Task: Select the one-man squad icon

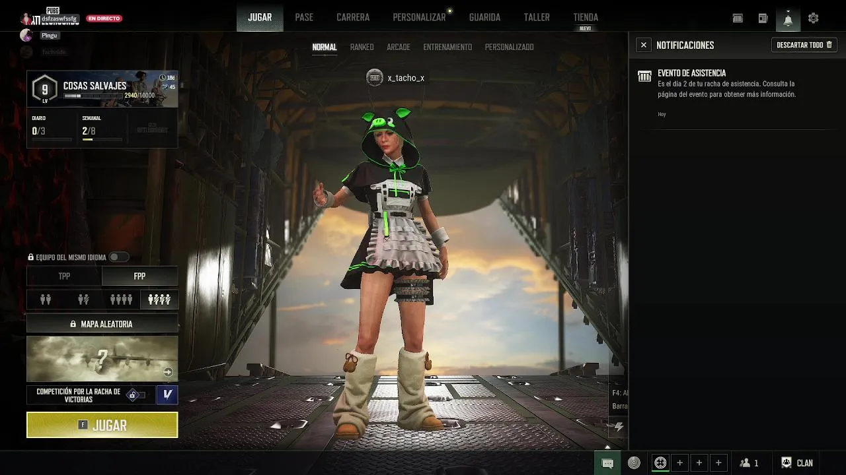Action: (x=159, y=300)
